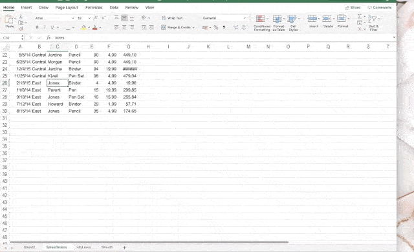Open the borders dropdown arrow
The image size is (414, 252).
(73, 28)
